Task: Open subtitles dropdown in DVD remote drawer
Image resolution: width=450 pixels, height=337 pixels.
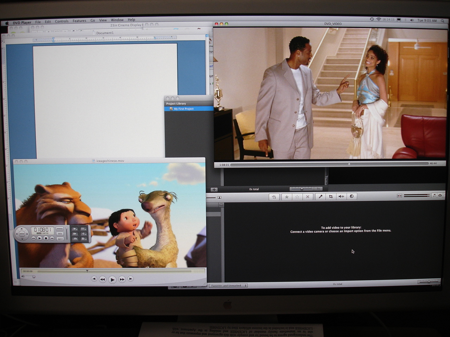Action: [x=84, y=229]
